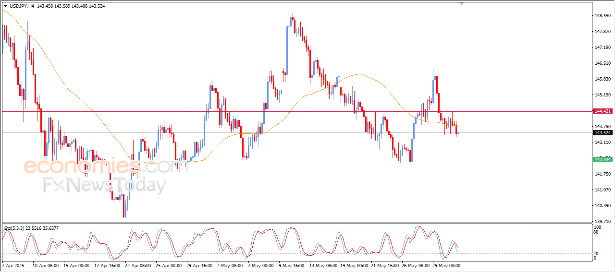Click the black 143.524 current price tag
Image resolution: width=615 pixels, height=272 pixels.
click(x=603, y=133)
